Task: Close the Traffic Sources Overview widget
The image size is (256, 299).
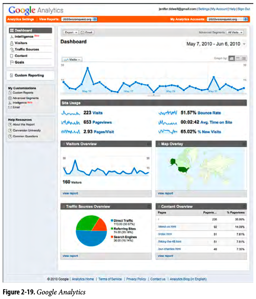Action: [149, 206]
